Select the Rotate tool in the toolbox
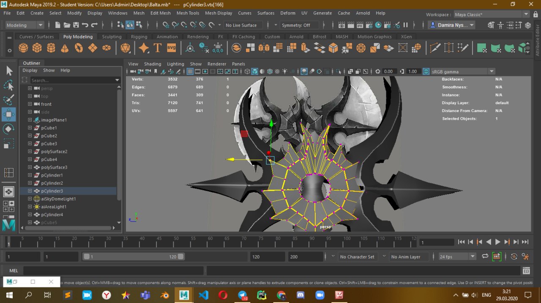 pyautogui.click(x=8, y=129)
